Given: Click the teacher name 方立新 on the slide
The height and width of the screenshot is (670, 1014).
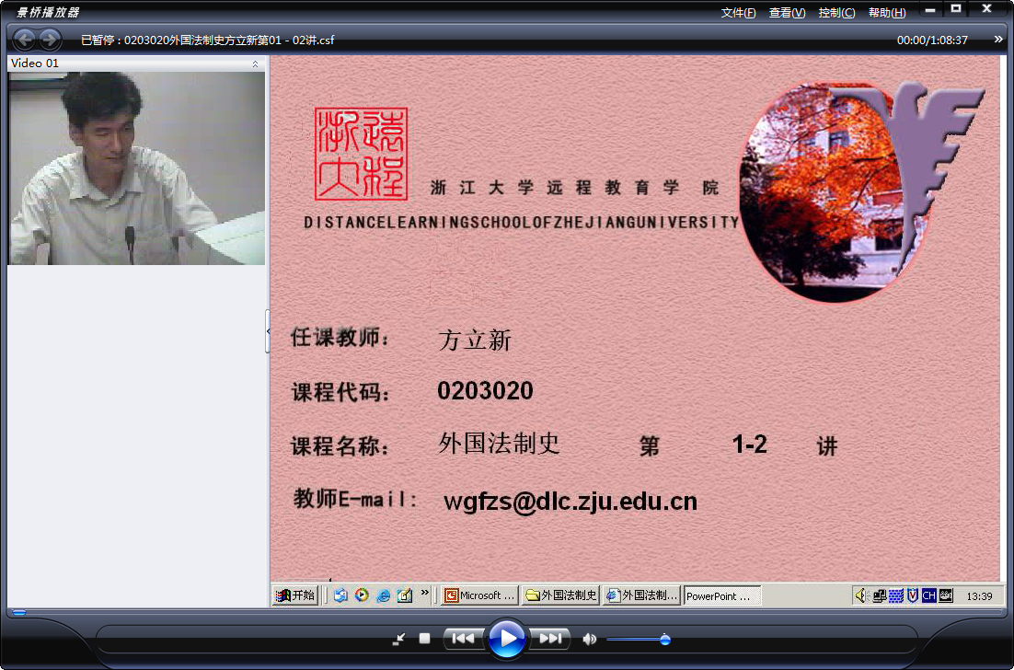Looking at the screenshot, I should (475, 341).
